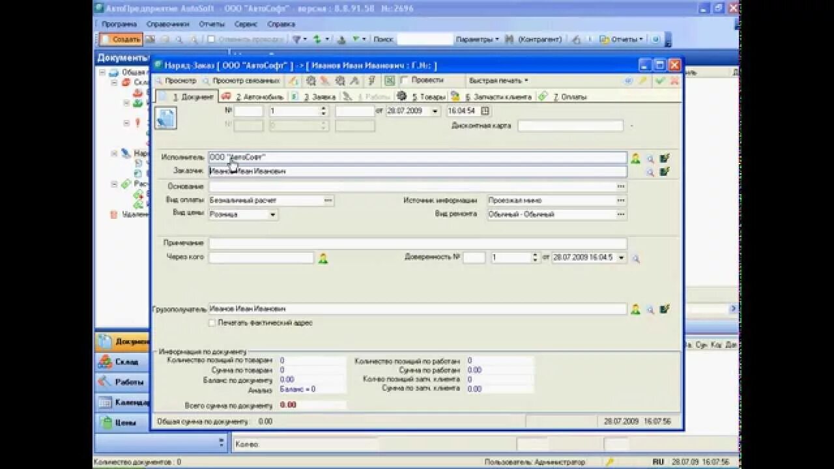The width and height of the screenshot is (834, 469).
Task: Click the Создать button in the main toolbar
Action: (x=121, y=39)
